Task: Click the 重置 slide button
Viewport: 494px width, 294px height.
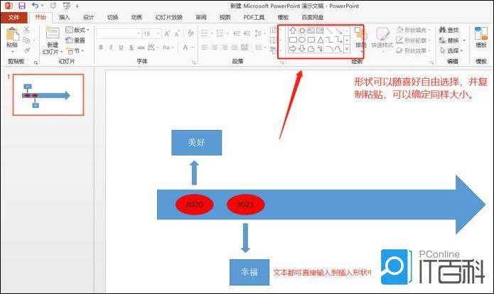Action: pos(75,40)
